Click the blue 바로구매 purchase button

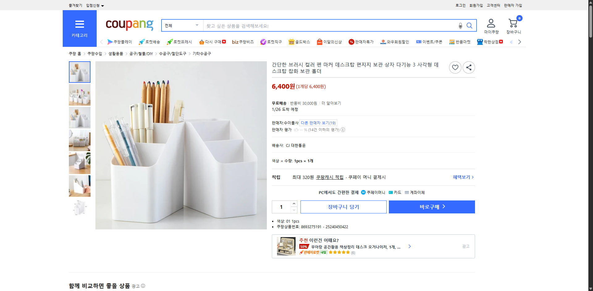pos(431,207)
